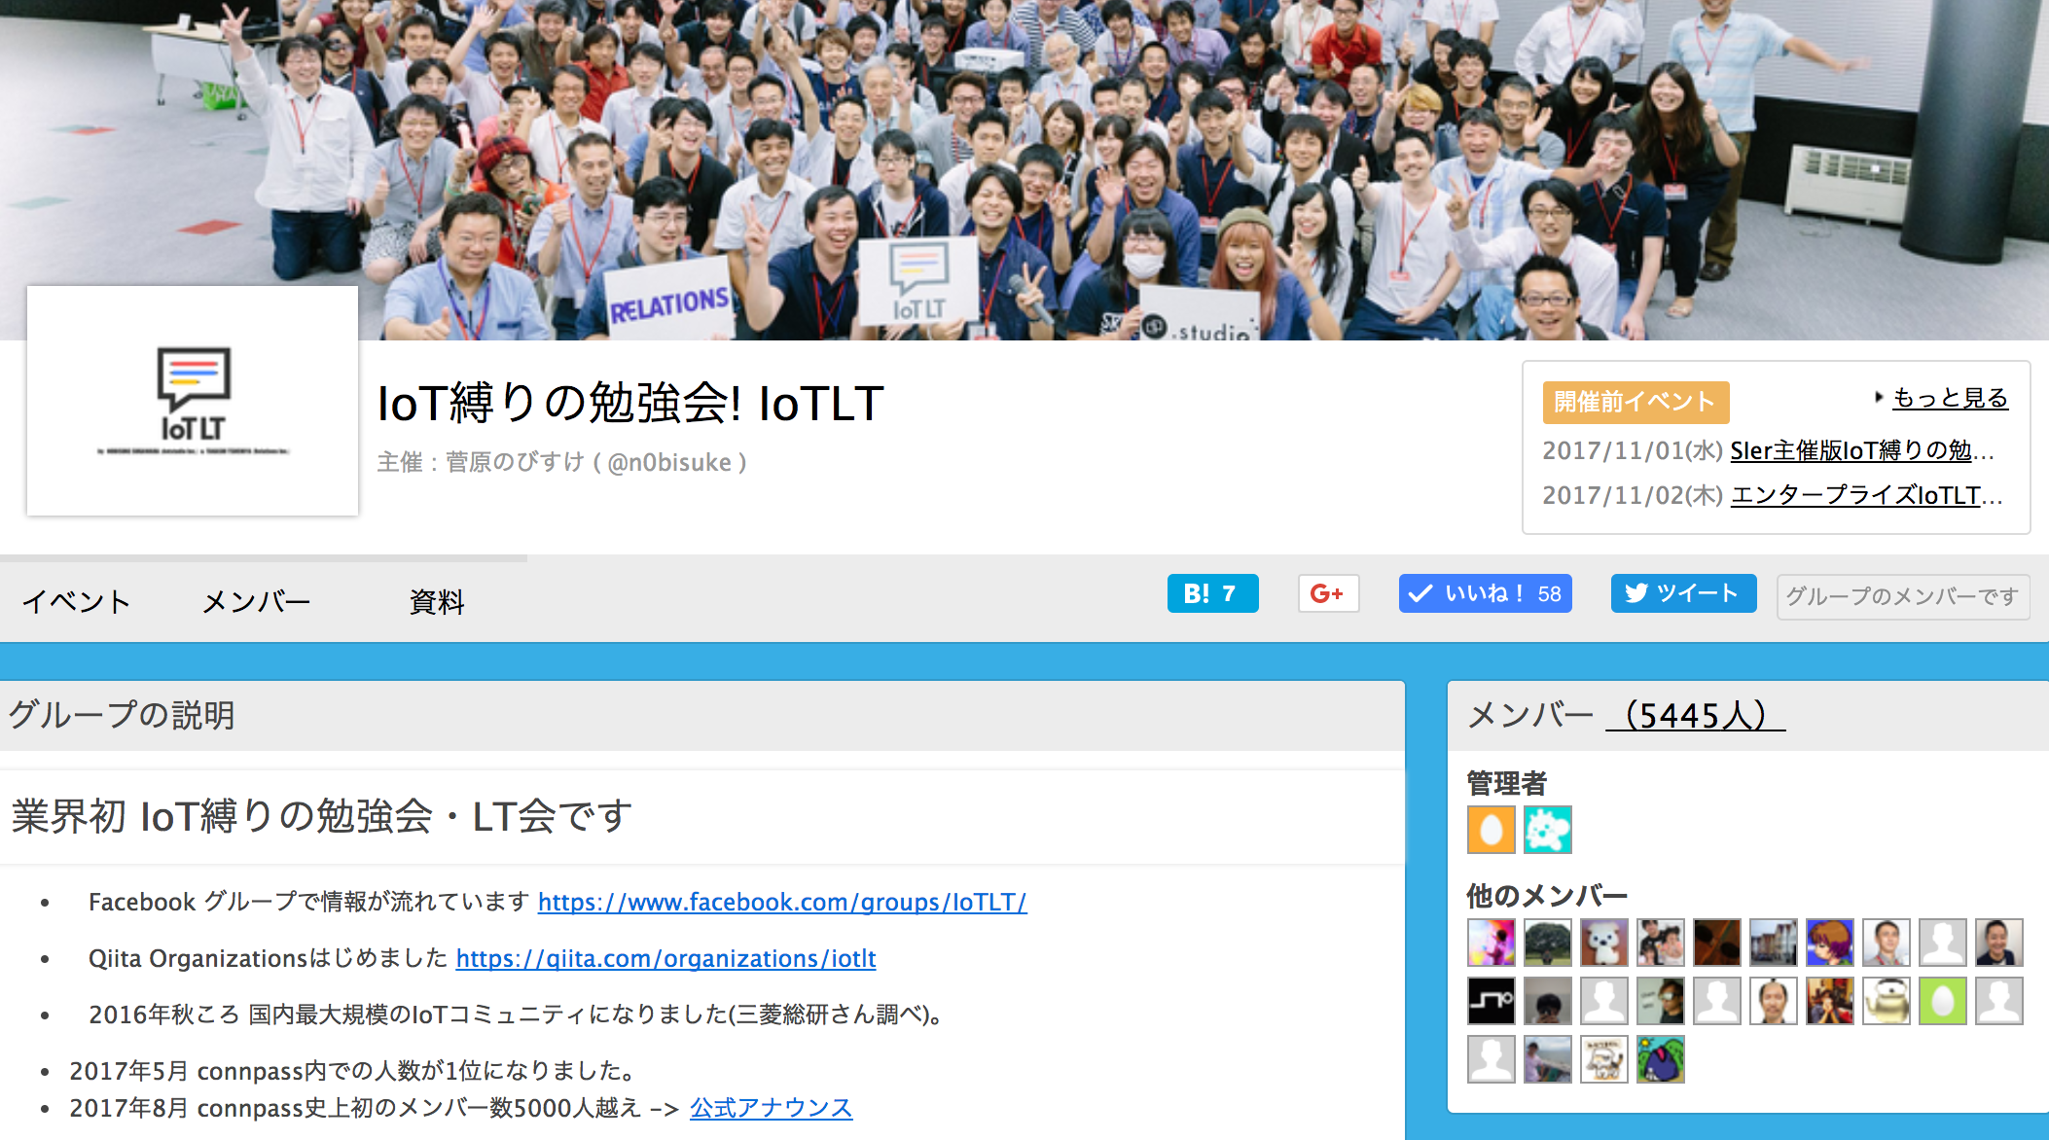Click the white bear member avatar

click(1603, 943)
